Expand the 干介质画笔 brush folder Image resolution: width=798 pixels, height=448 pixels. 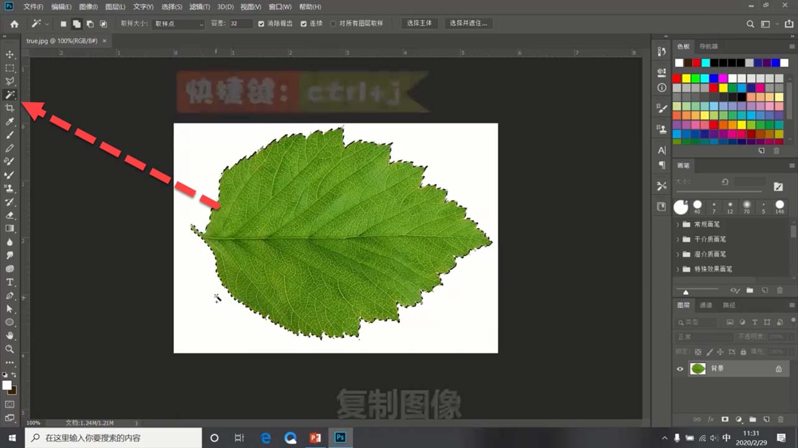678,239
